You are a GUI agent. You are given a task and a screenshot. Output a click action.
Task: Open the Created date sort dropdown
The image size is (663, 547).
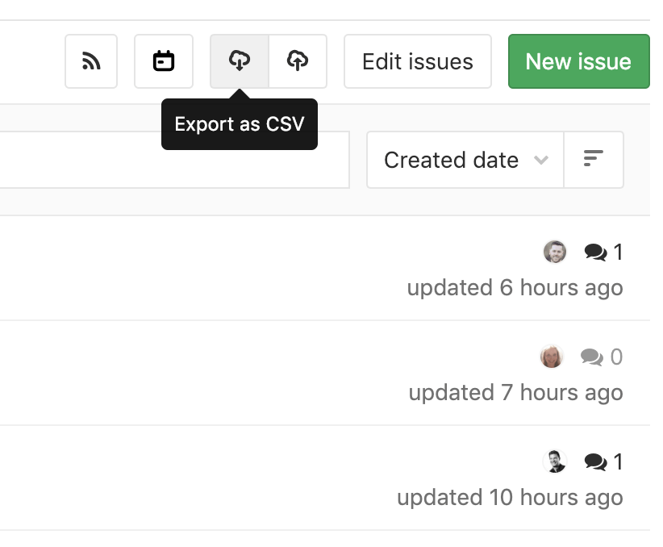(x=465, y=160)
